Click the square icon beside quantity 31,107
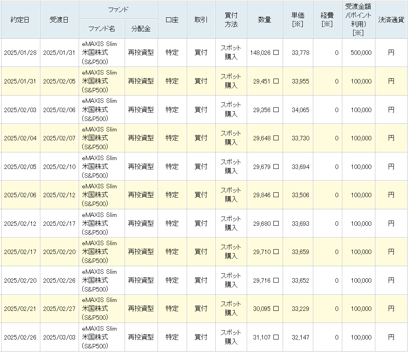The image size is (408, 352). pos(276,337)
